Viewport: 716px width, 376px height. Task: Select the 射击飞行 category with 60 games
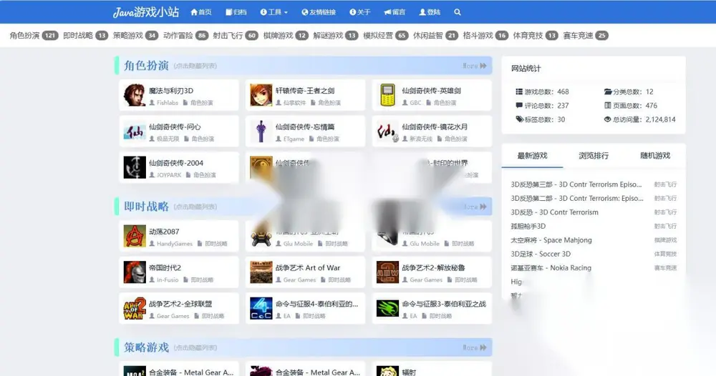236,36
